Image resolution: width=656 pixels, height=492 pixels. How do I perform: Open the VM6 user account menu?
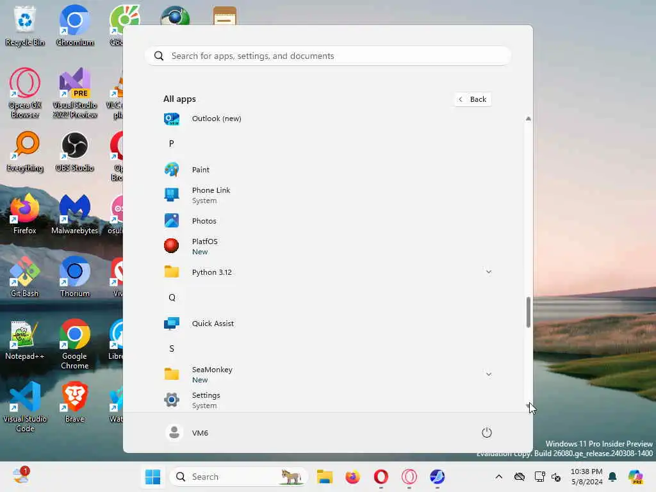click(x=186, y=432)
